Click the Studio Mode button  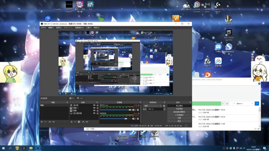(x=179, y=115)
